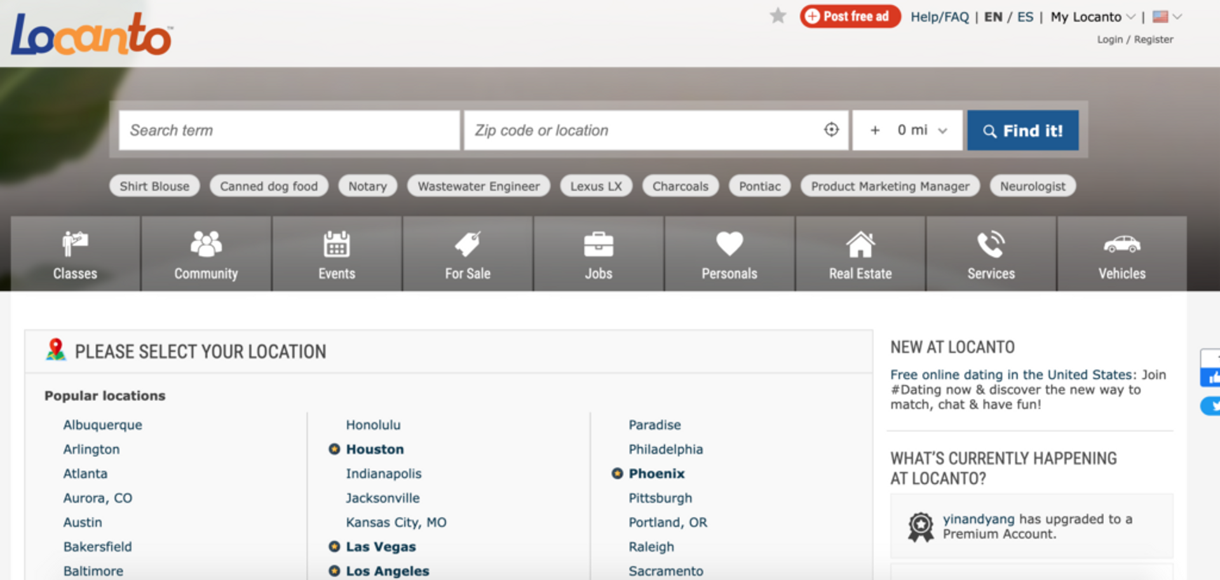Click the favorites star icon
The height and width of the screenshot is (580, 1220).
[778, 16]
